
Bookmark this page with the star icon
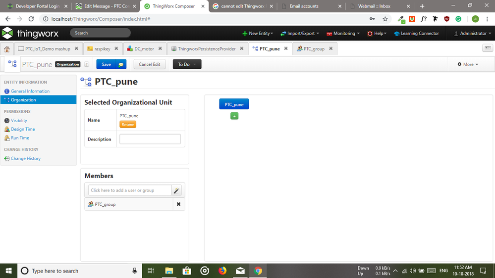pyautogui.click(x=385, y=19)
